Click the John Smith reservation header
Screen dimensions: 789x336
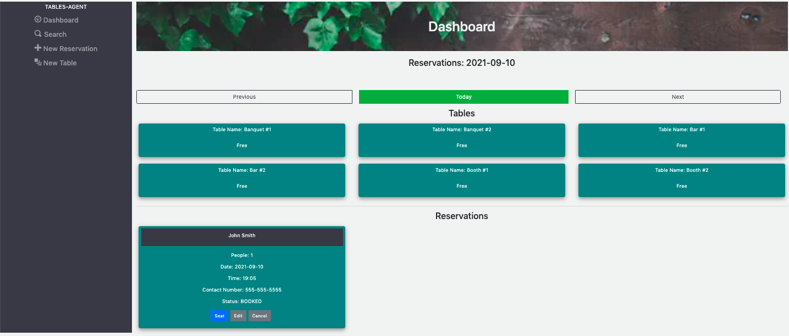[x=242, y=237]
